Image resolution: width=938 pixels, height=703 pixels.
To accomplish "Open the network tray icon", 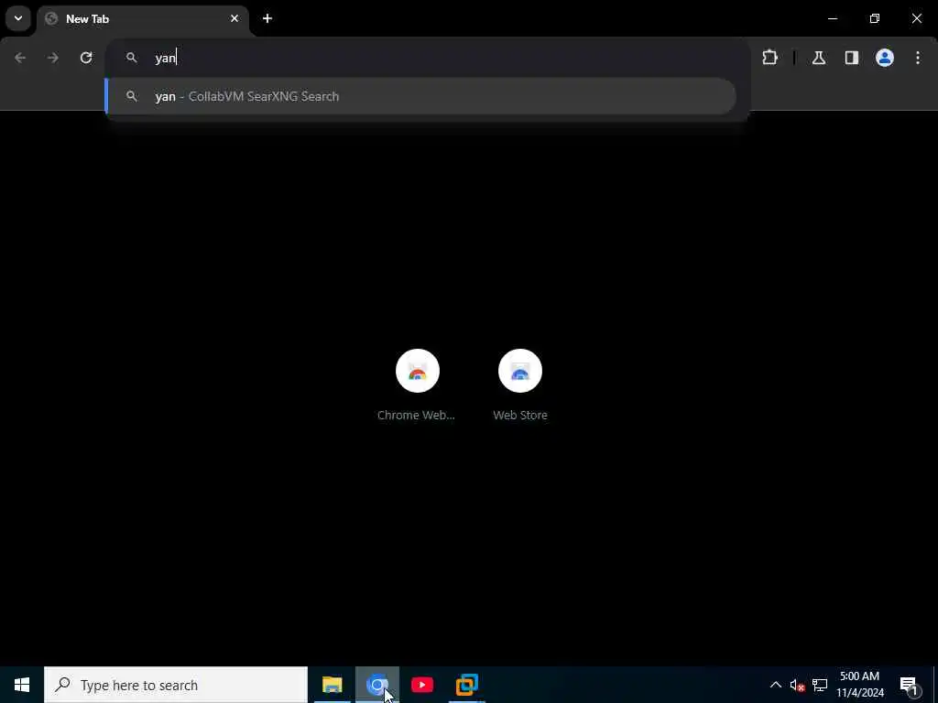I will (820, 685).
